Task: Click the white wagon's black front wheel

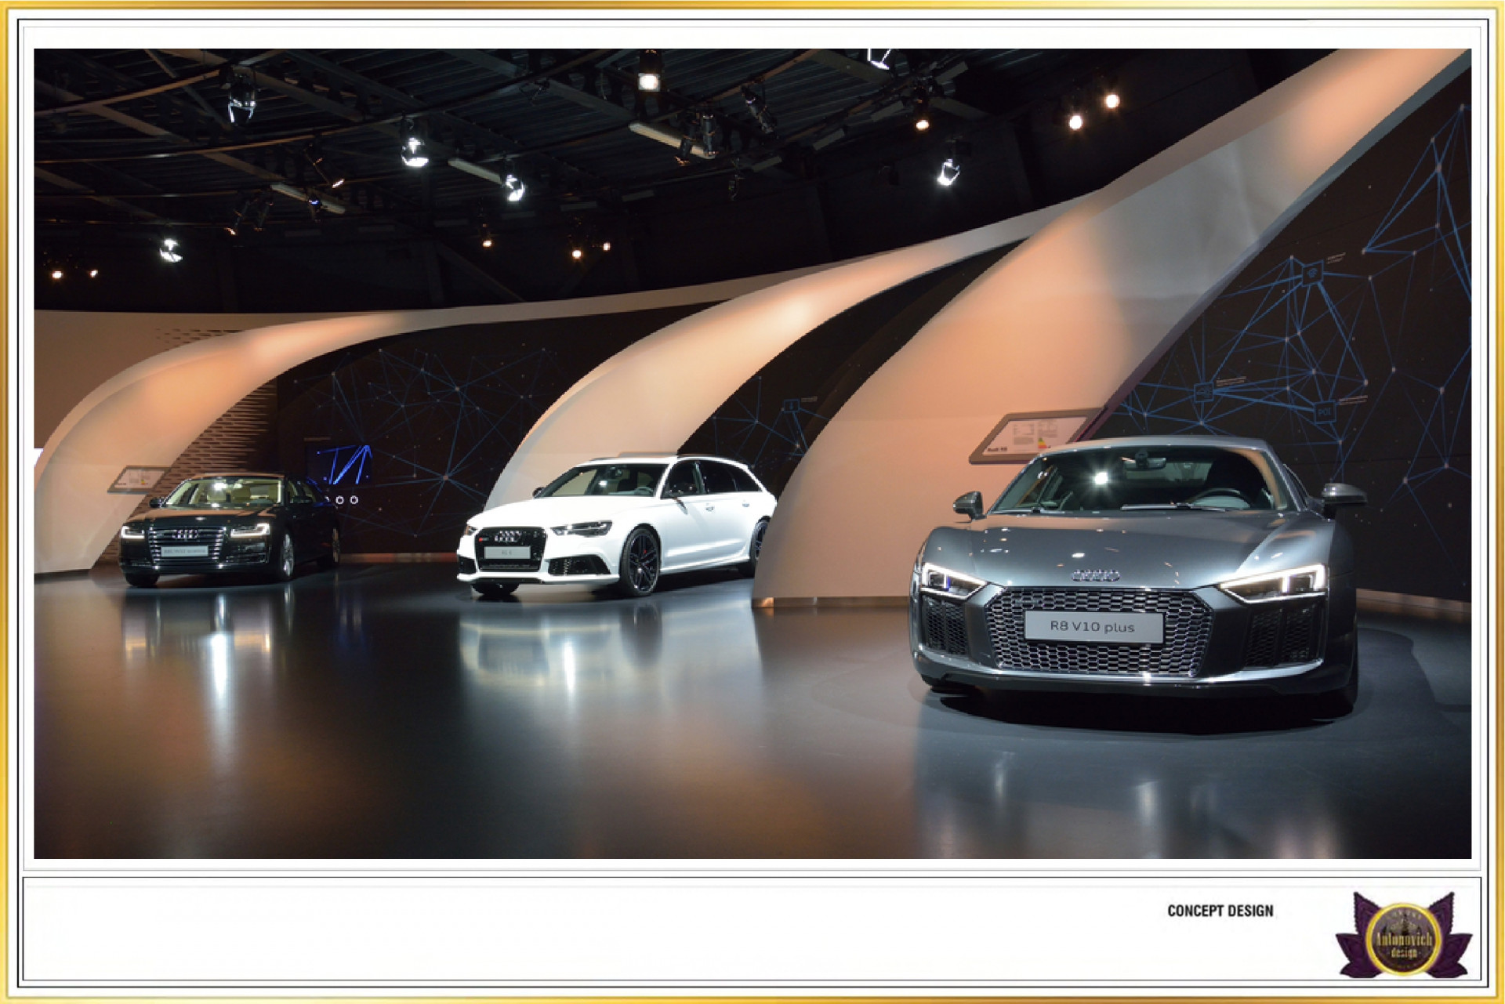Action: 640,562
